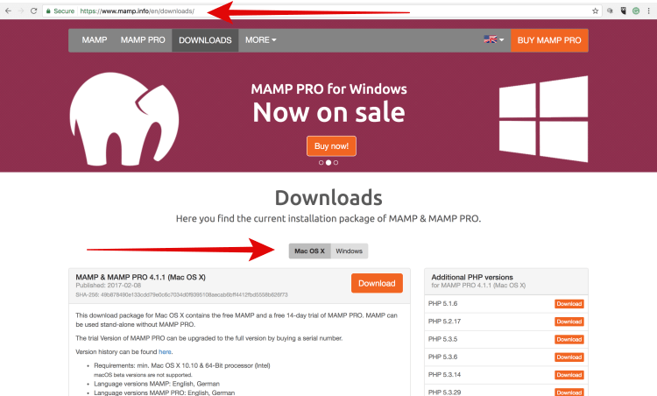Click 'Language versions MAMP: English, German' bullet
The width and height of the screenshot is (657, 396).
tap(157, 384)
